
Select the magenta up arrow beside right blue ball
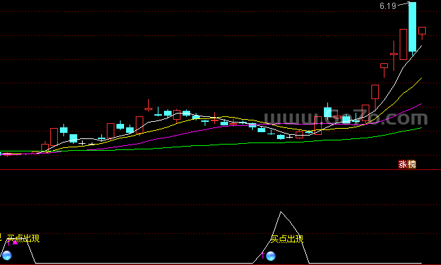[x=263, y=255]
